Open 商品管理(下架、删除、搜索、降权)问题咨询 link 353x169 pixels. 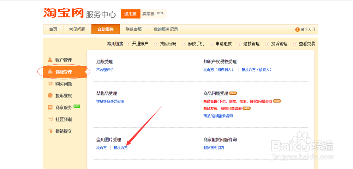click(238, 101)
